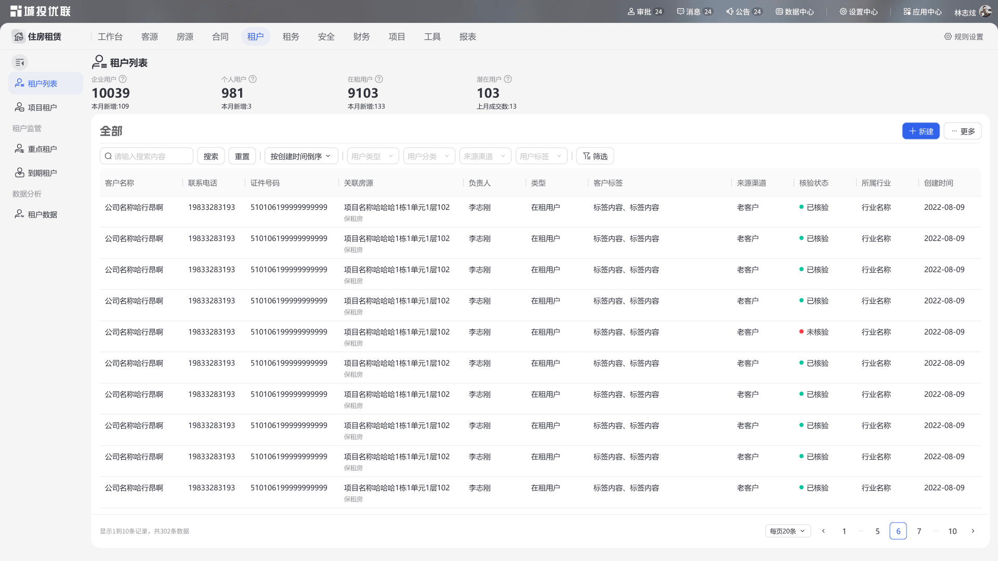Click the help icon beside 企业用户
This screenshot has height=561, width=998.
pyautogui.click(x=123, y=79)
